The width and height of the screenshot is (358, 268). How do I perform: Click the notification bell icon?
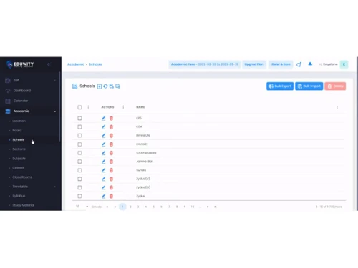310,64
